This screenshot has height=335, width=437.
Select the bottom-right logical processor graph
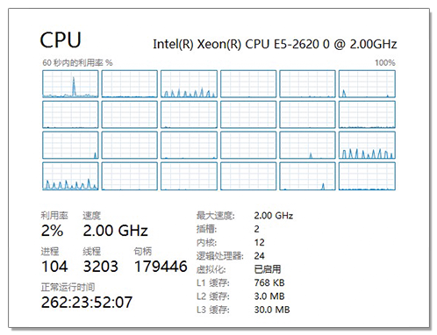click(367, 176)
